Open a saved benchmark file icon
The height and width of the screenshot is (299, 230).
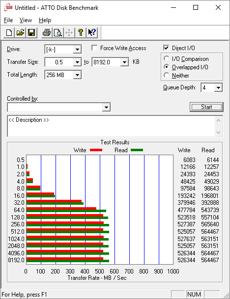click(x=20, y=32)
